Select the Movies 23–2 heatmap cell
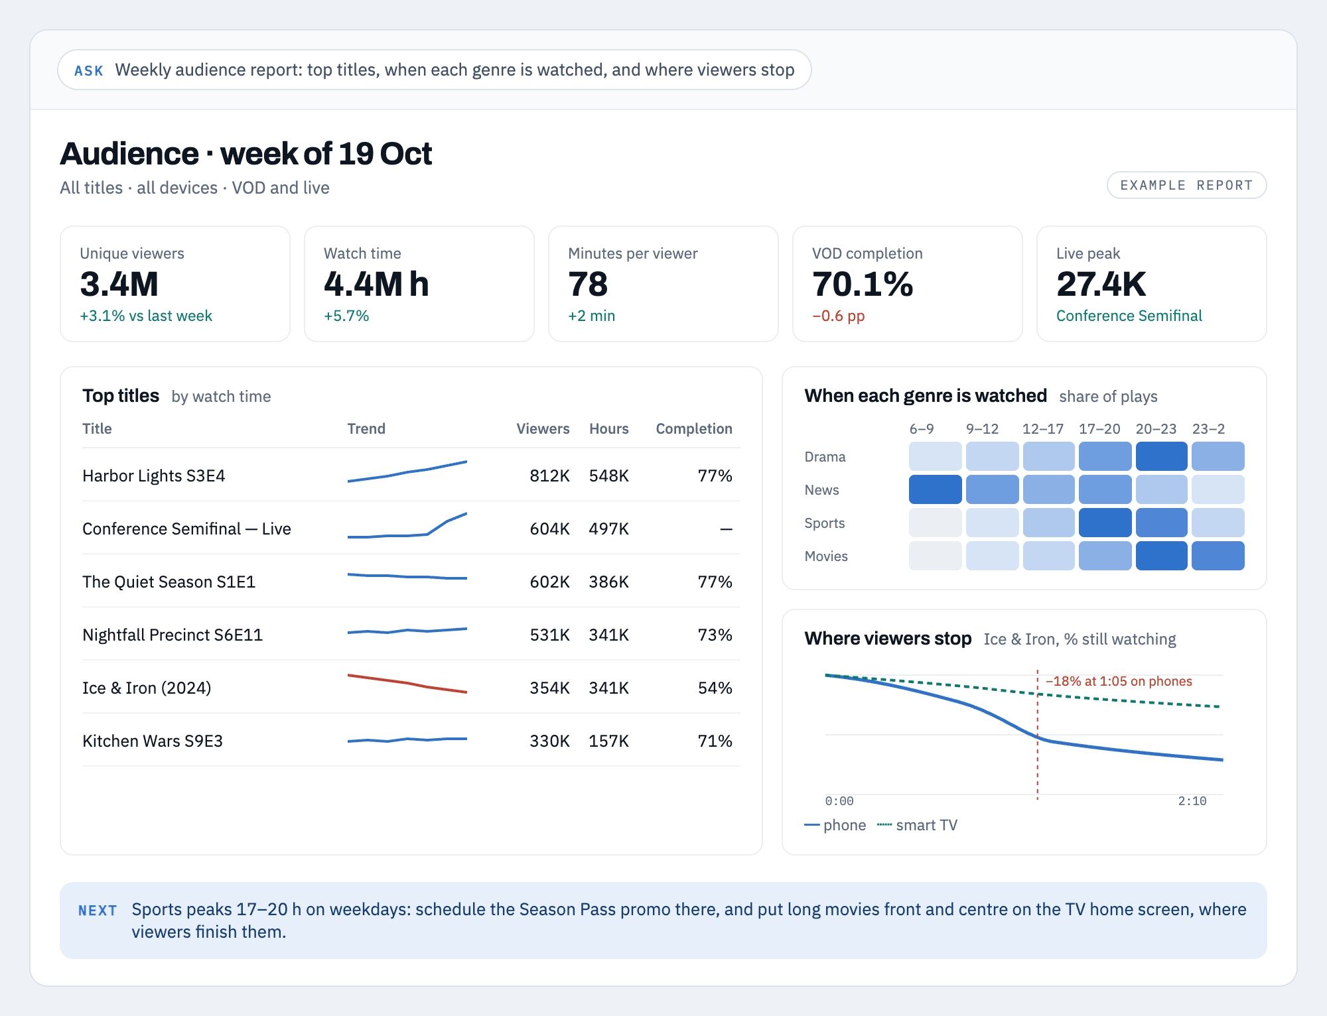Screen dimensions: 1327x1016 [x=1218, y=556]
